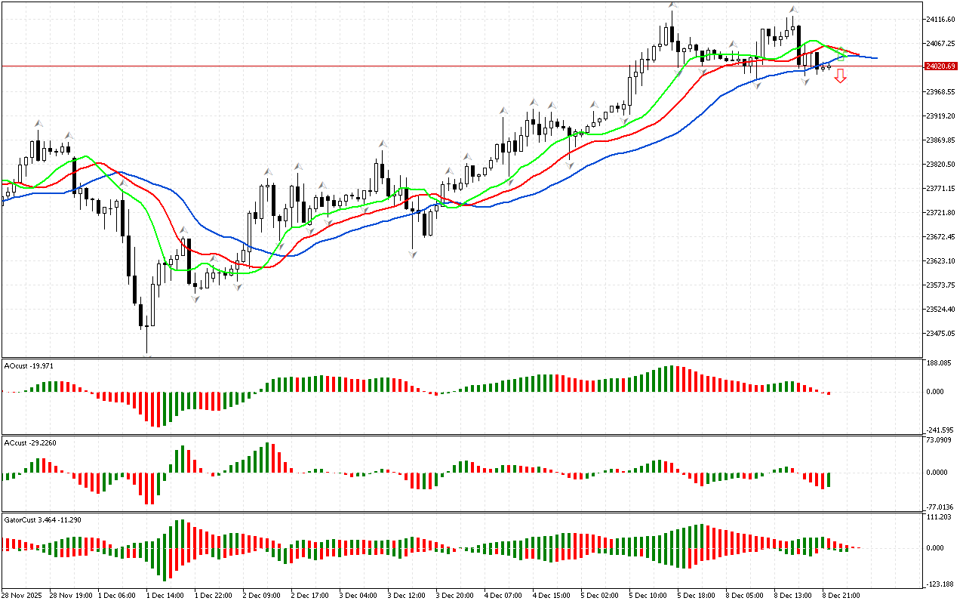Select the fractal arrow below the 3 Dec 12:00 wick
Viewport: 966px width, 604px height.
(413, 255)
